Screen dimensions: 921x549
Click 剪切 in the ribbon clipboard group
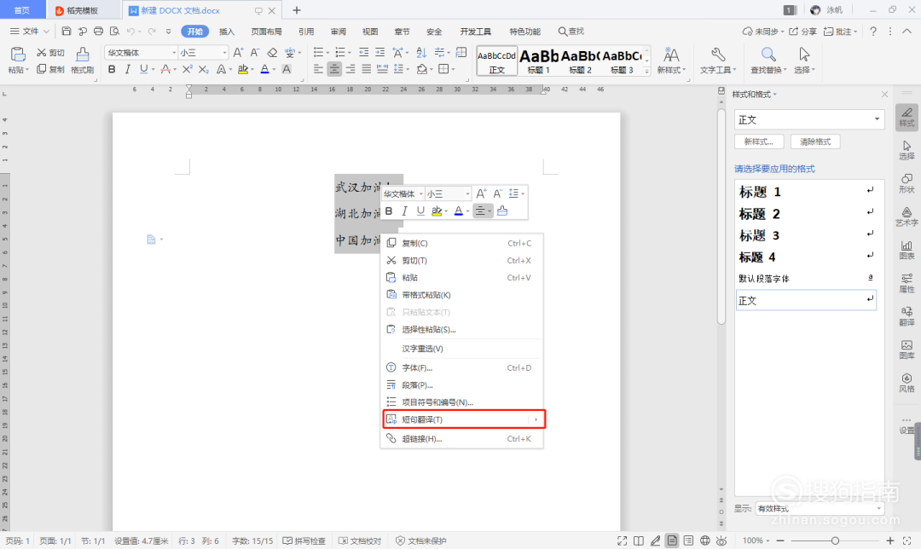50,52
